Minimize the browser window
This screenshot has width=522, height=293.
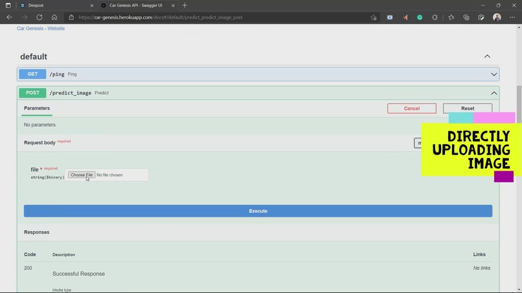pyautogui.click(x=482, y=5)
